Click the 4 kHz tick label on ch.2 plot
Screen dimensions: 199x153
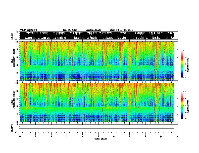tap(17, 106)
